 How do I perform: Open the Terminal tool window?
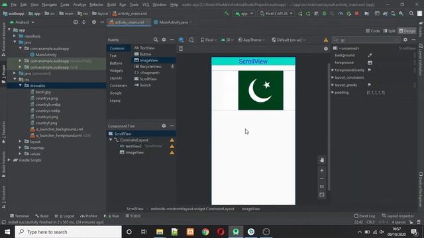(x=19, y=216)
